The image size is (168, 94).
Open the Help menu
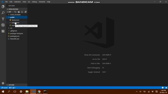click(x=48, y=2)
